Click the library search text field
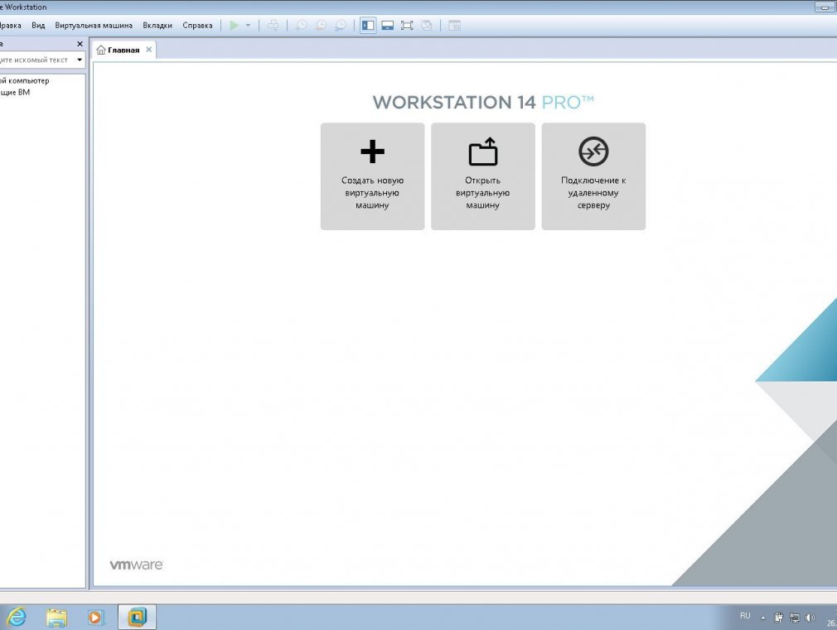 [x=36, y=60]
